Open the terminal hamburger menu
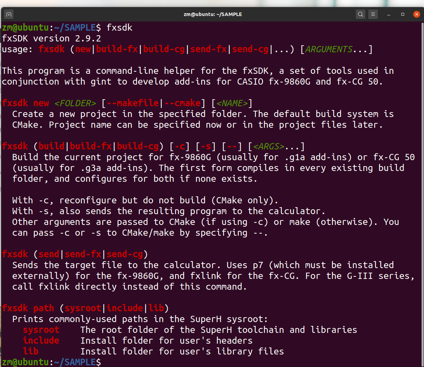424x367 pixels. coord(373,14)
